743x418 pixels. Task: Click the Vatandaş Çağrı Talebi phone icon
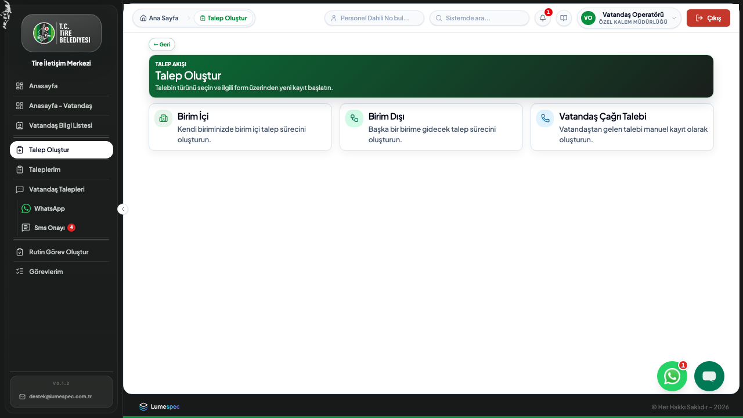coord(545,118)
